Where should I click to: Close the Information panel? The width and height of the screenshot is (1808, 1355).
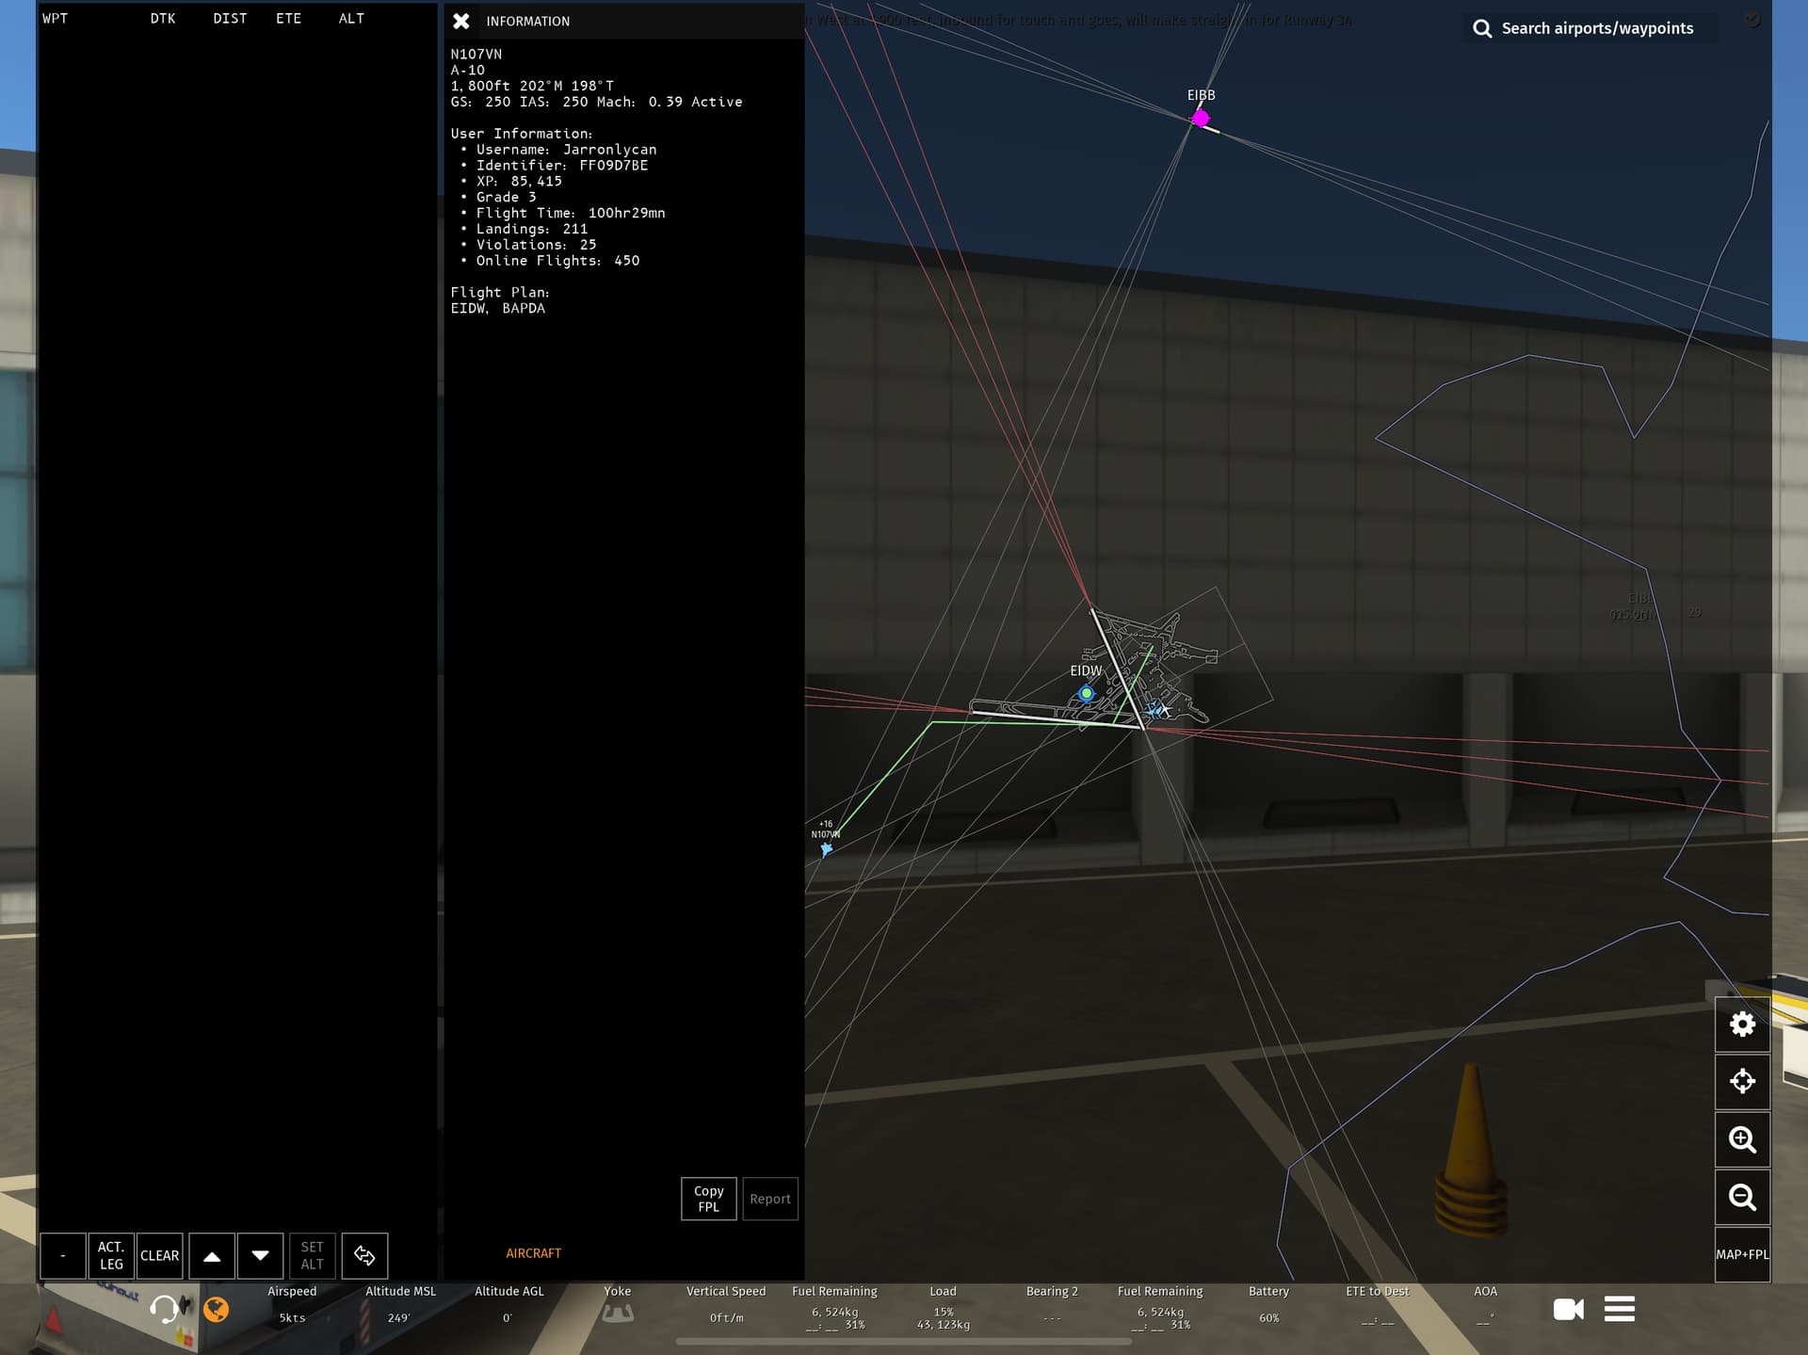[x=461, y=21]
